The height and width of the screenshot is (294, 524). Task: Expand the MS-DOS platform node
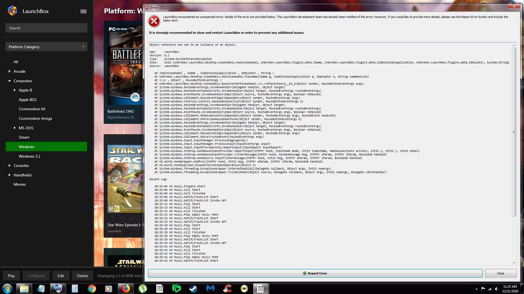pos(15,128)
